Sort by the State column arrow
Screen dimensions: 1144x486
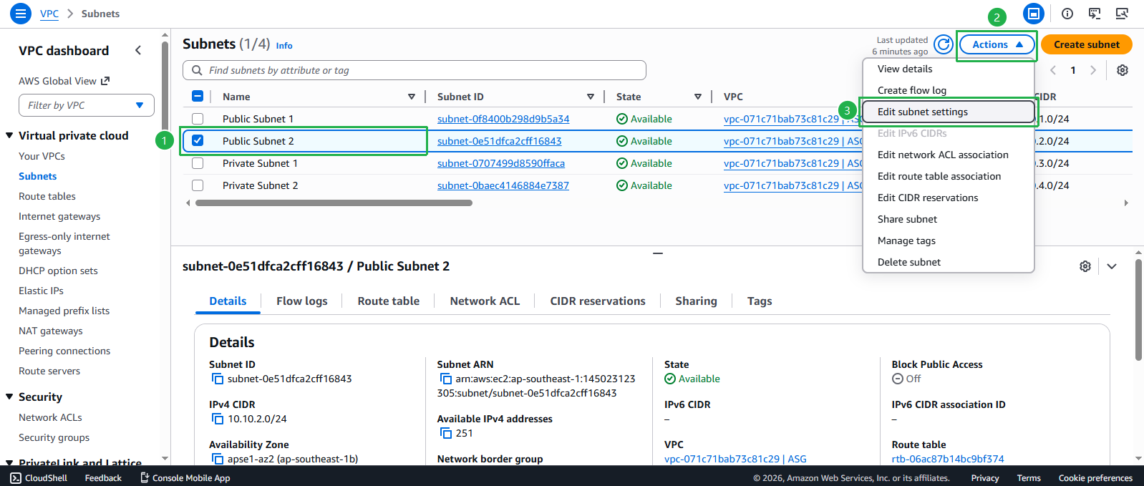tap(698, 97)
